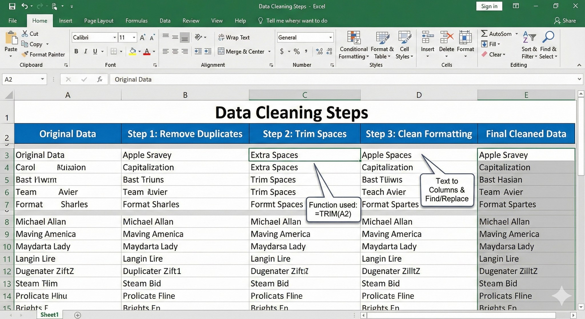This screenshot has height=319, width=585.
Task: Open Sort & Filter menu
Action: coord(529,45)
